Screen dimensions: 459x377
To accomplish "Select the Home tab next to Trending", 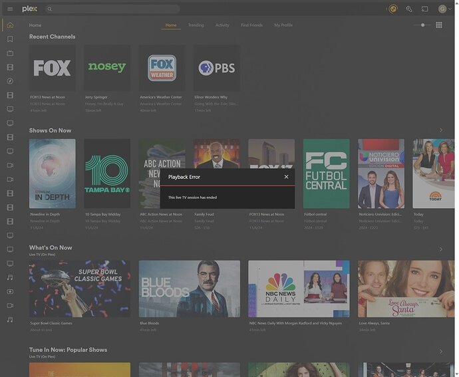I will point(171,25).
